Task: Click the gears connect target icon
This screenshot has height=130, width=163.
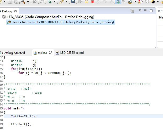Action: tap(124, 2)
